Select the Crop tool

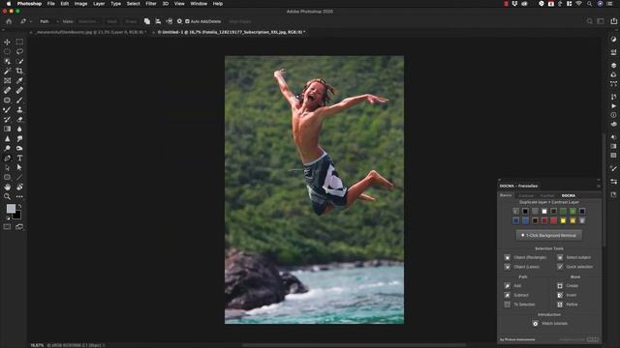point(19,71)
